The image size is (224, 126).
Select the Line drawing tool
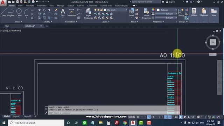4,13
